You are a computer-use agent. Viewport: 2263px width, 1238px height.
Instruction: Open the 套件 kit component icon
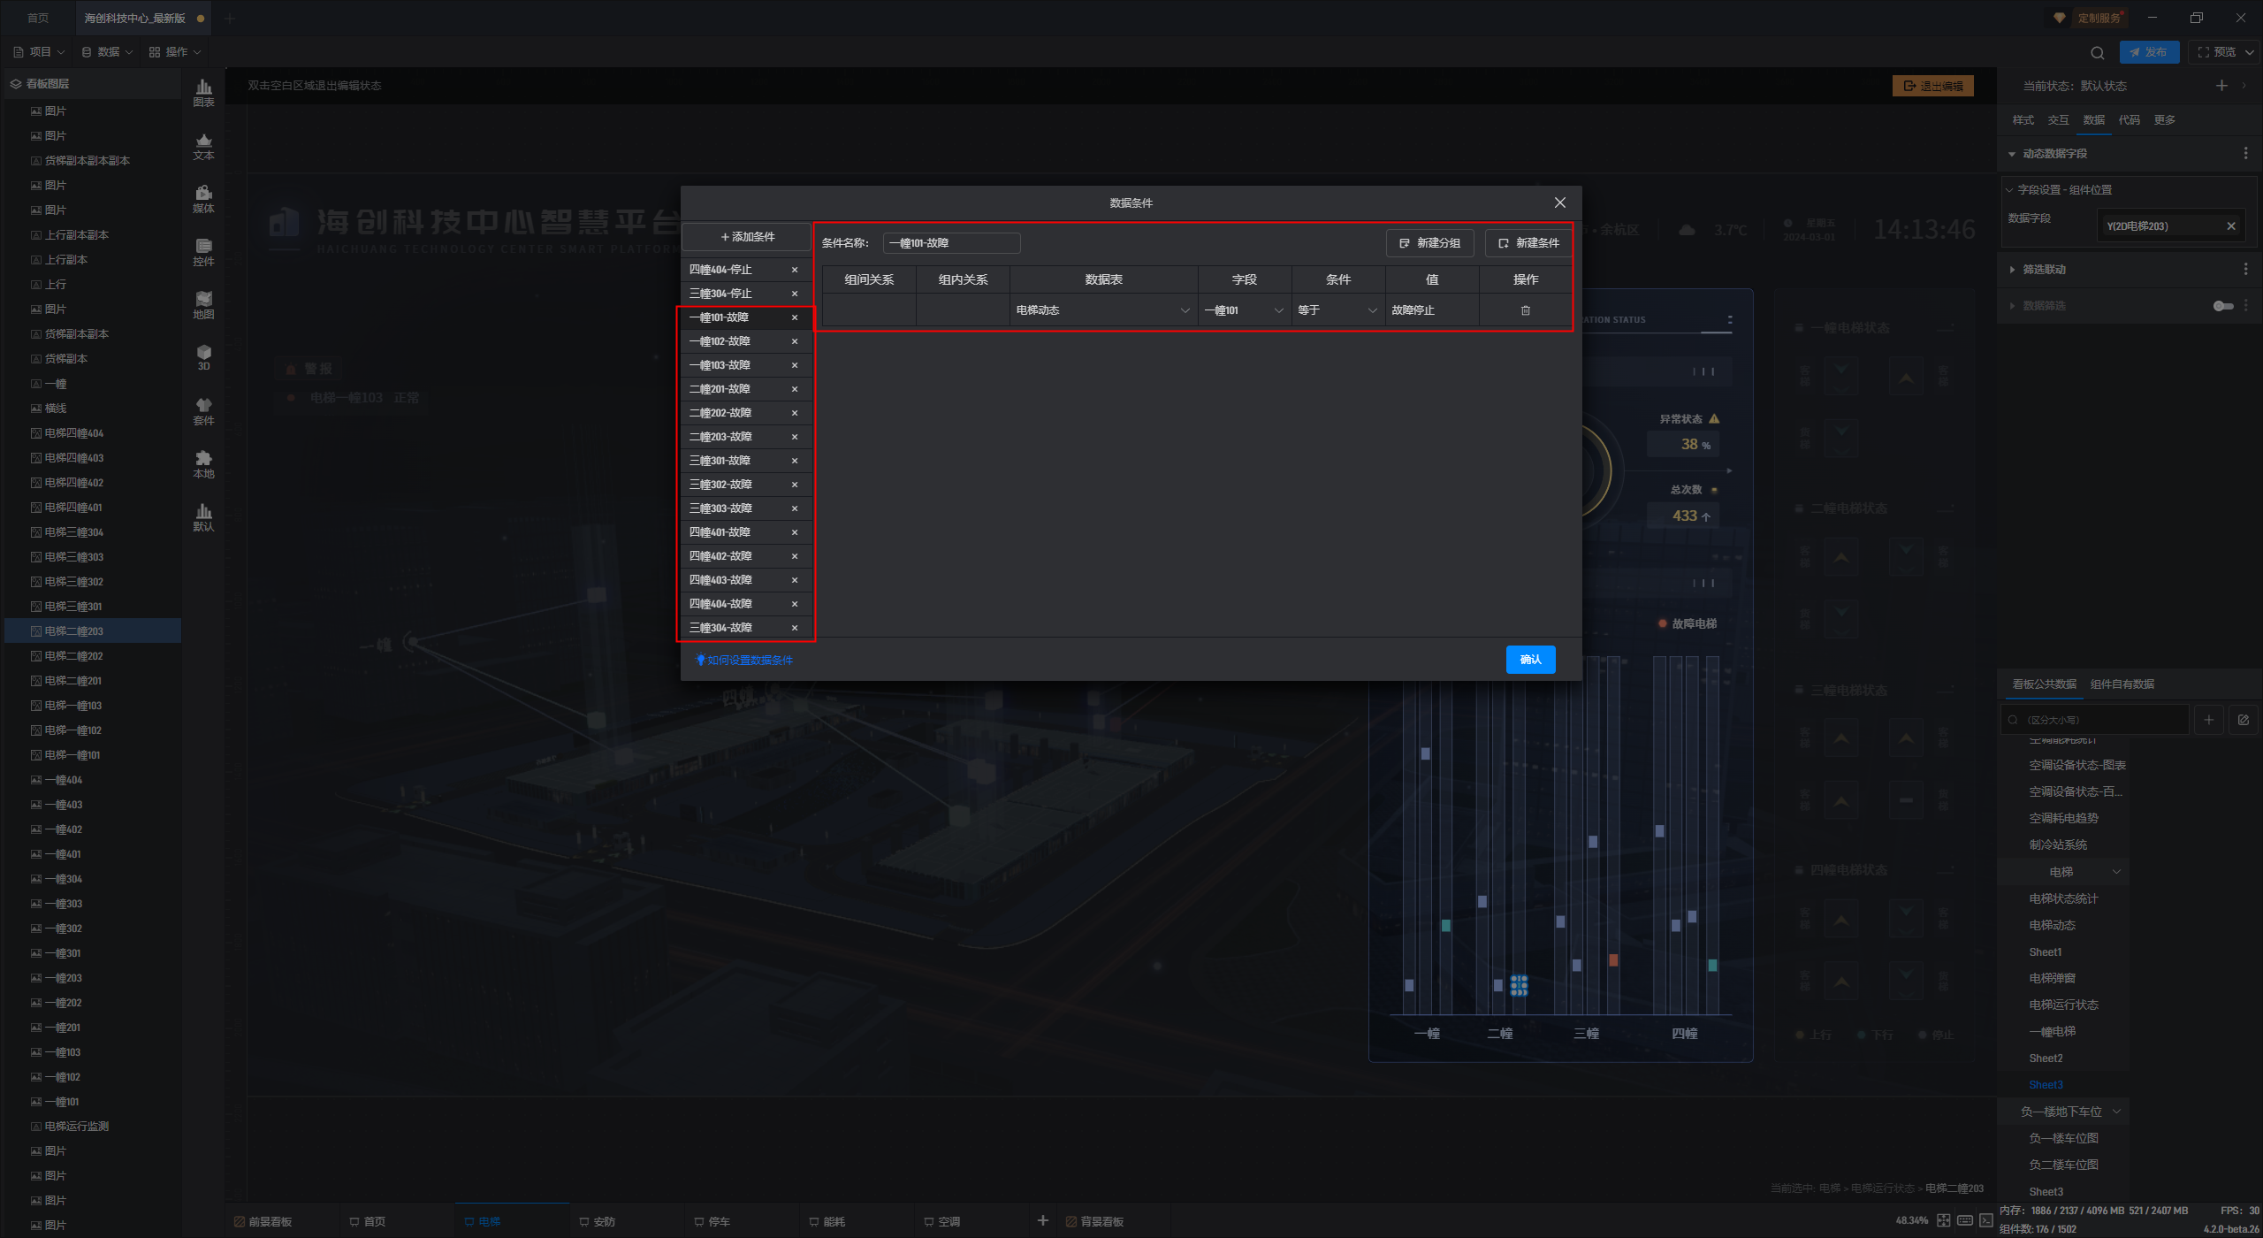203,410
